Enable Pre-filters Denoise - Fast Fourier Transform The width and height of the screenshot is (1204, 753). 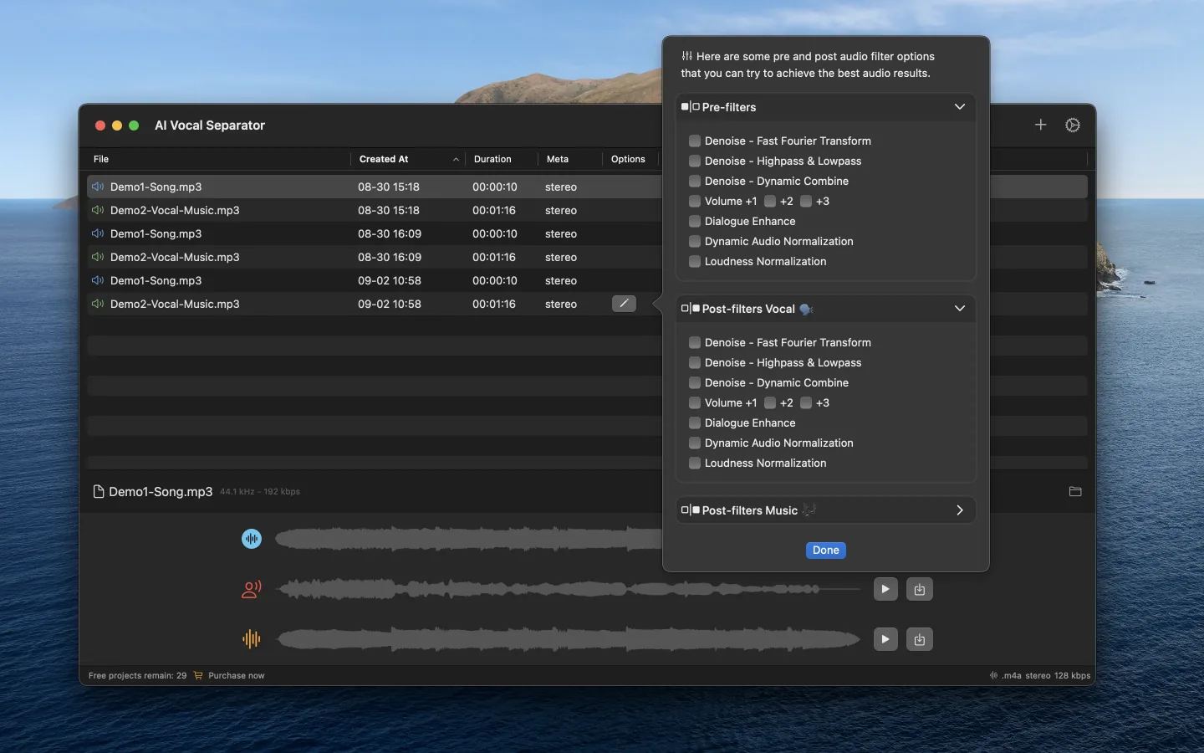coord(695,141)
